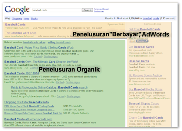Click www.eBay.com URL text

click(137, 70)
